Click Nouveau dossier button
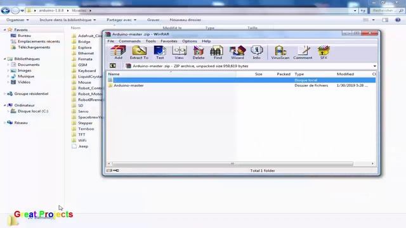The height and width of the screenshot is (228, 406). click(185, 20)
